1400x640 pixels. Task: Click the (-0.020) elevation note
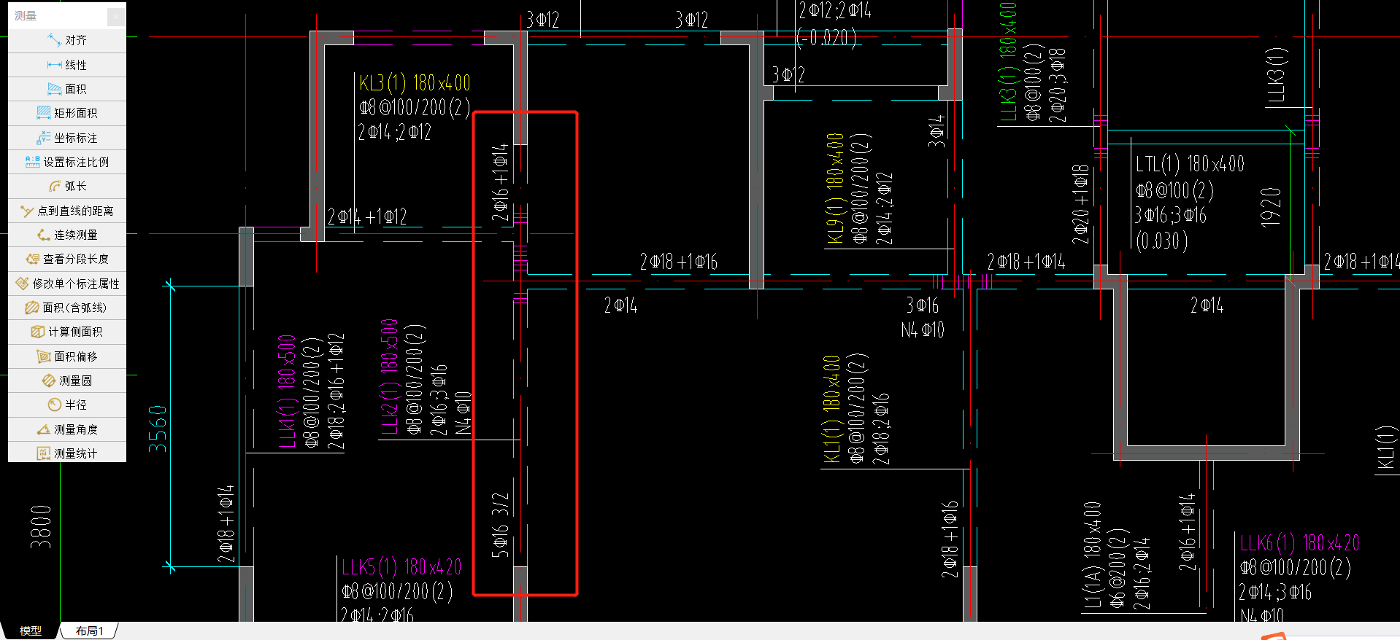point(826,37)
